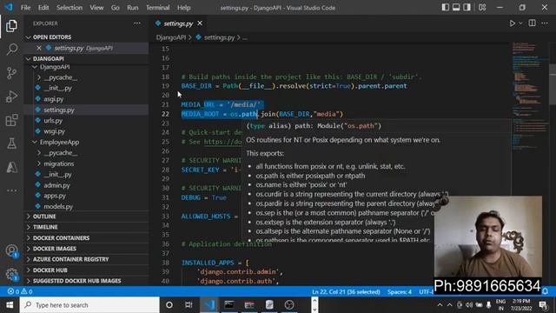Close the settings.py editor tab
Image resolution: width=556 pixels, height=313 pixels.
pos(200,23)
